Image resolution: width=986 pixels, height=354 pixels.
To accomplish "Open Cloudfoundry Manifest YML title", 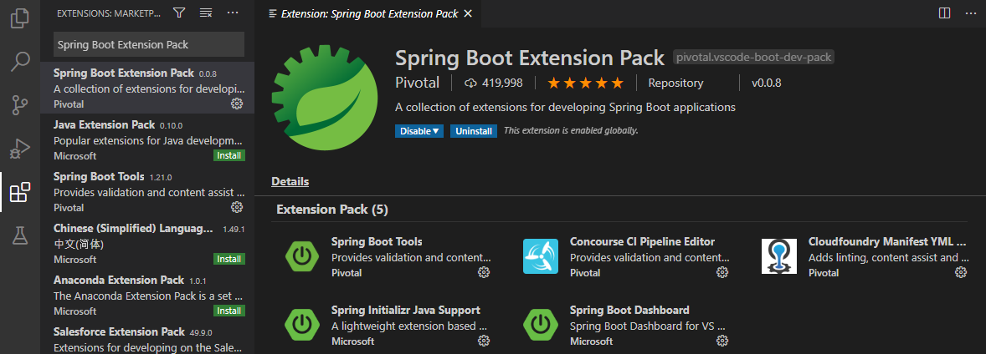I will tap(888, 241).
